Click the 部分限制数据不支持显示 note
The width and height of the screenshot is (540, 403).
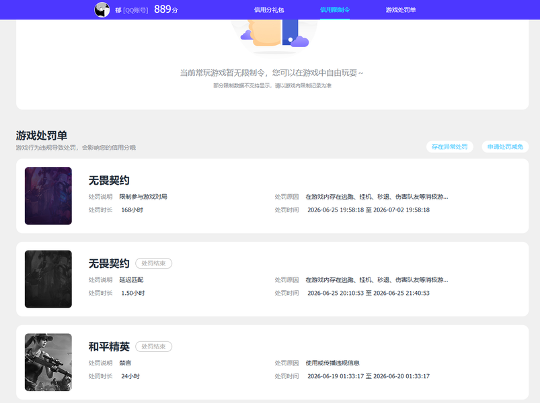click(x=272, y=85)
